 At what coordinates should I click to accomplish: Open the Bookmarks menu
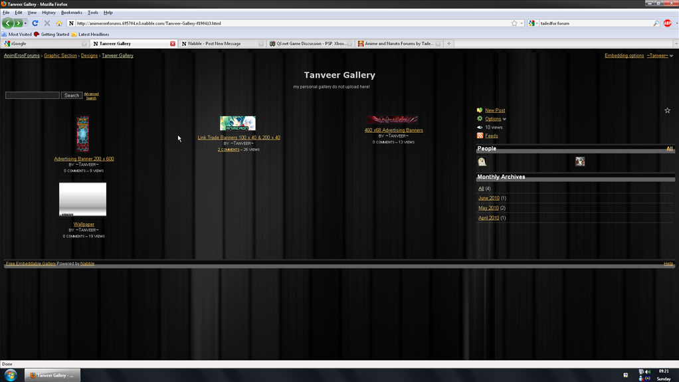[71, 13]
